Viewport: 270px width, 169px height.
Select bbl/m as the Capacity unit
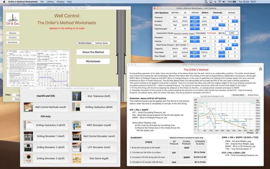coord(205,48)
